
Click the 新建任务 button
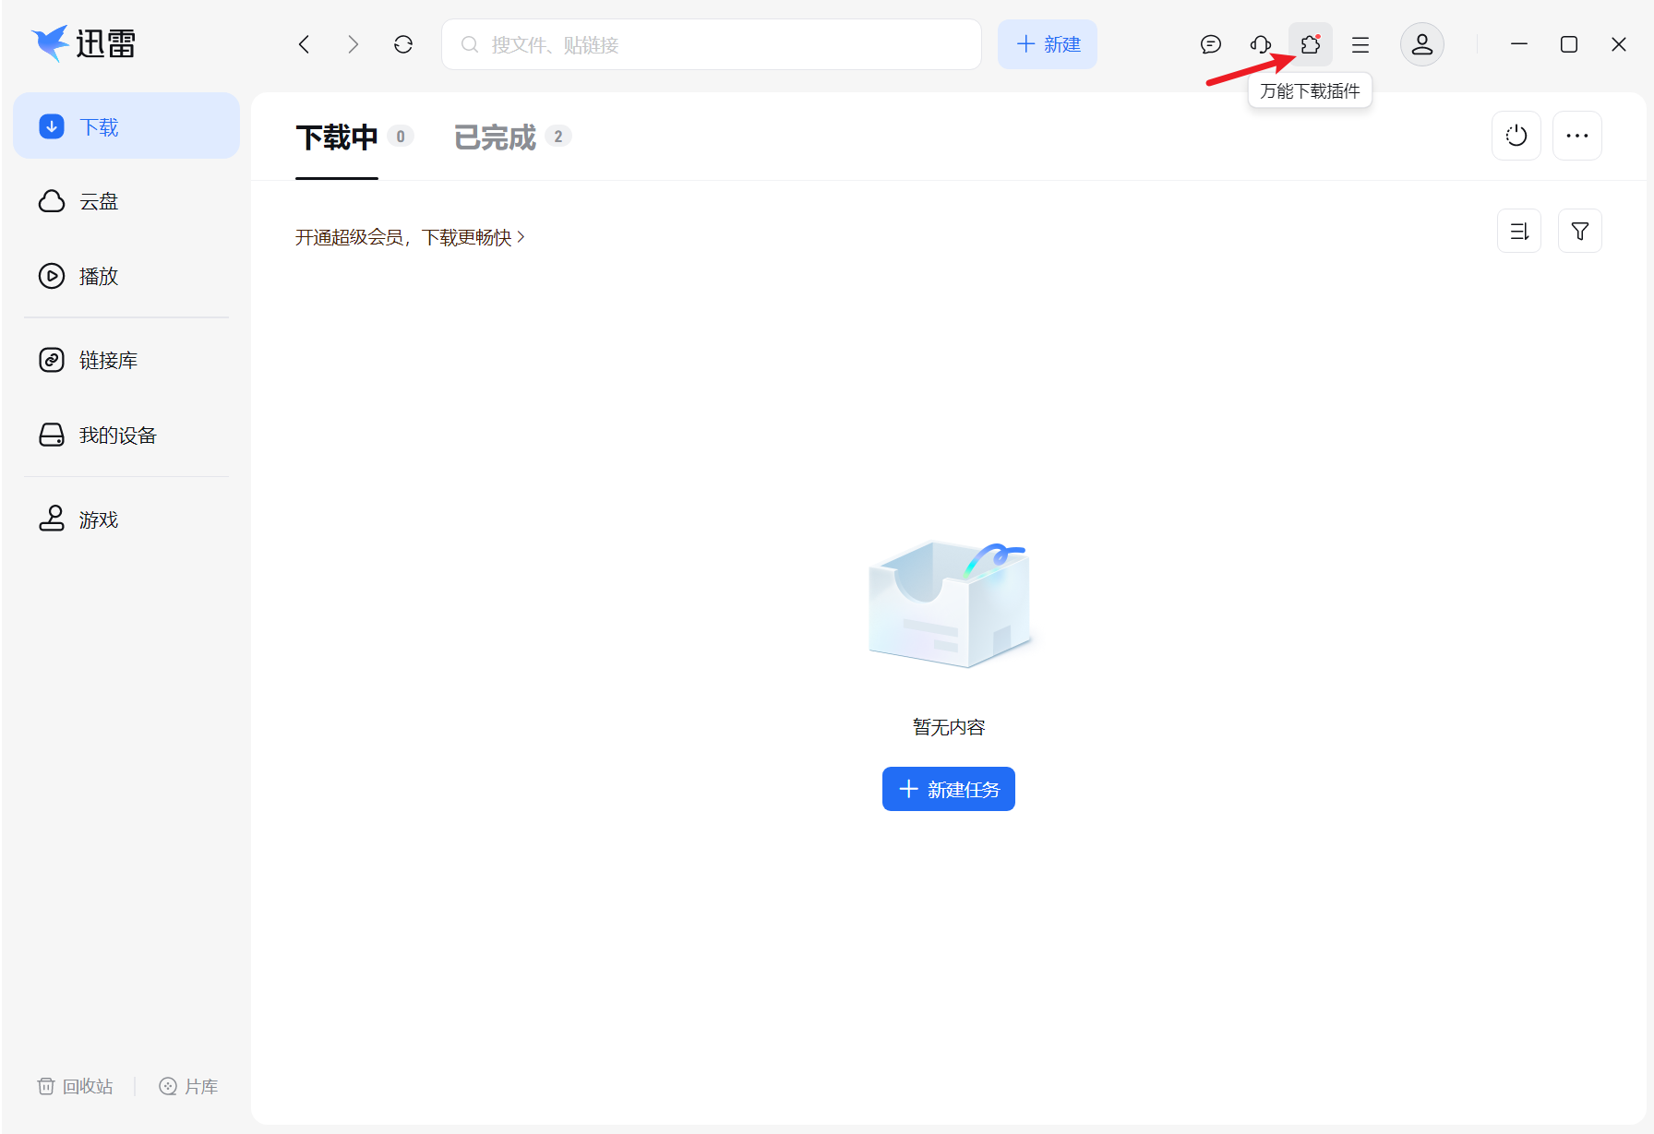(x=949, y=789)
